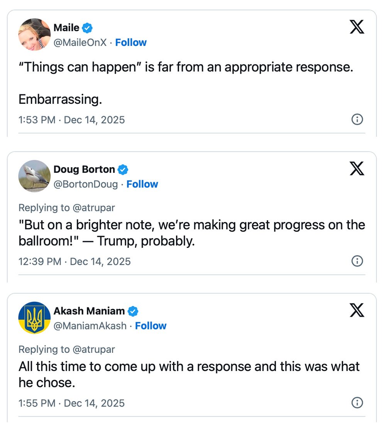Image resolution: width=382 pixels, height=425 pixels.
Task: Open Maile's profile picture
Action: point(34,34)
